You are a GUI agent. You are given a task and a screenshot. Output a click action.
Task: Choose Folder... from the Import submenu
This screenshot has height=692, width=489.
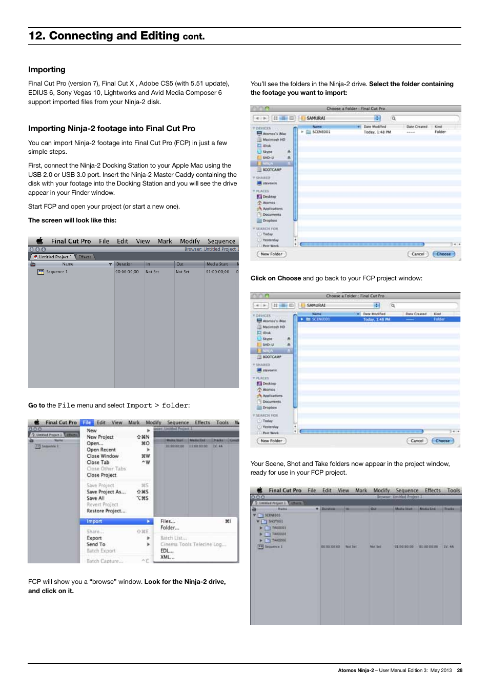(x=170, y=527)
